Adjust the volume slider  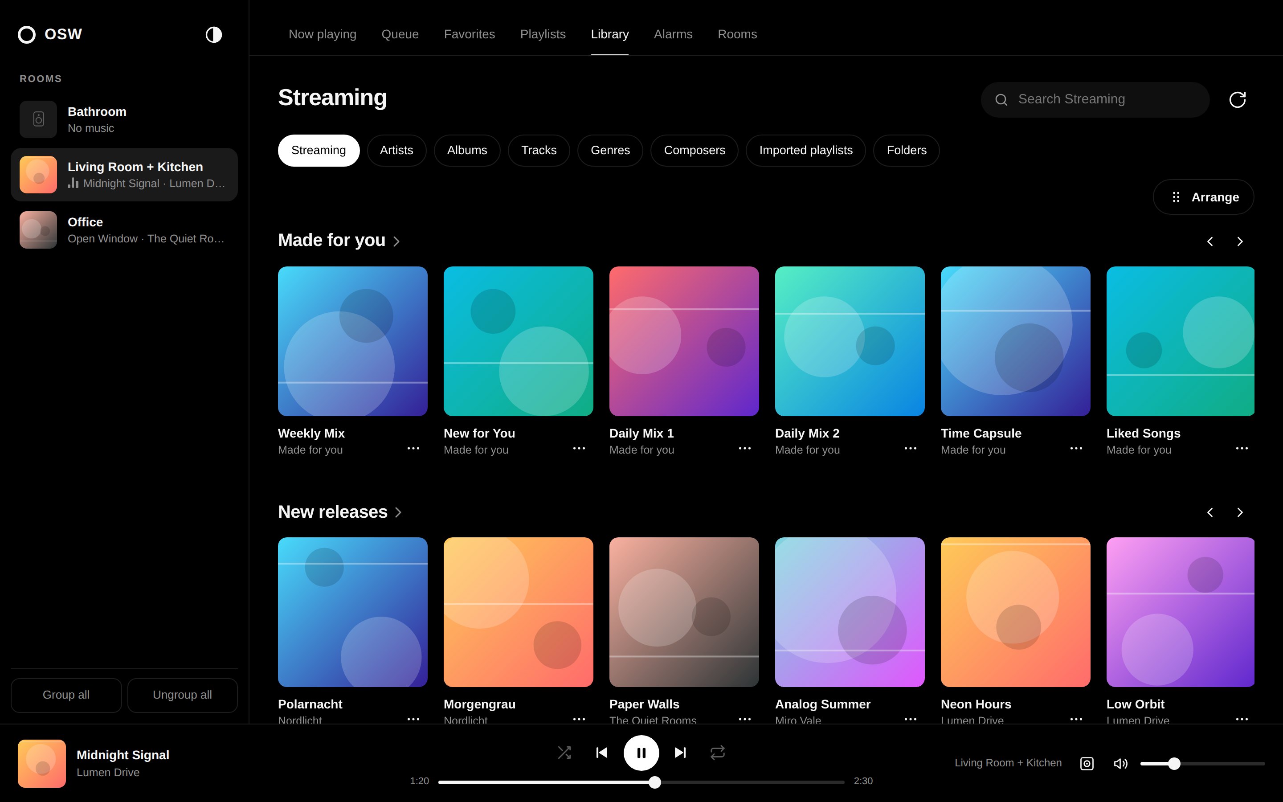(1202, 763)
